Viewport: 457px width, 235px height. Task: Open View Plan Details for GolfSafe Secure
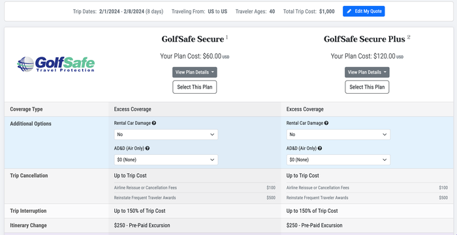pos(195,72)
